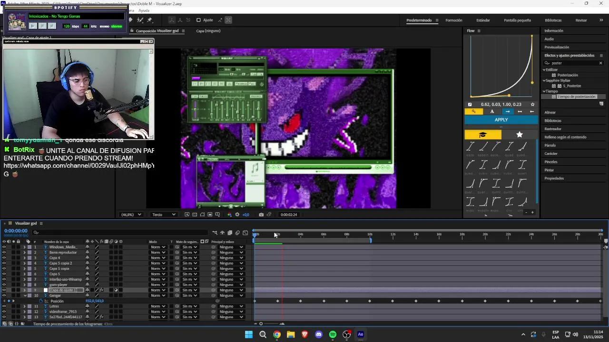The height and width of the screenshot is (342, 609).
Task: Open the Propiedades panel
Action: pos(554,178)
